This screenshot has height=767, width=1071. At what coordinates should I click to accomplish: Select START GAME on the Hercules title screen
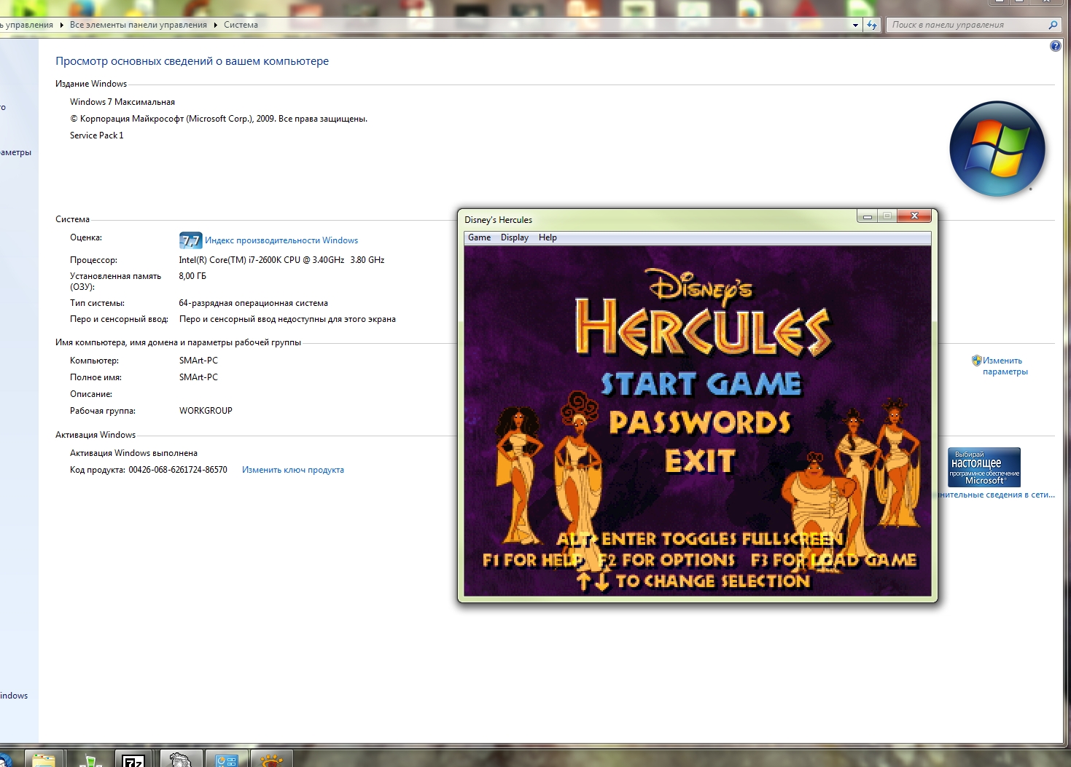[x=701, y=384]
